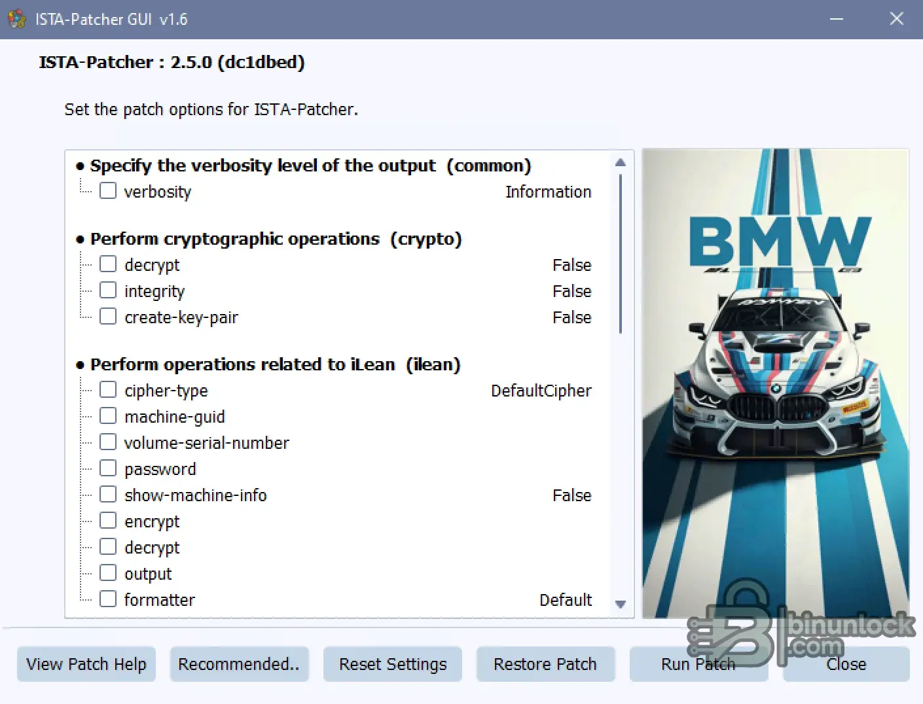Check the decrypt option under crypto
Viewport: 923px width, 704px height.
(x=108, y=263)
